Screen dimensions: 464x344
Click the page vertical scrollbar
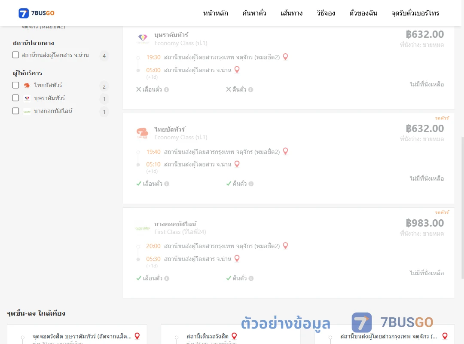pyautogui.click(x=462, y=207)
